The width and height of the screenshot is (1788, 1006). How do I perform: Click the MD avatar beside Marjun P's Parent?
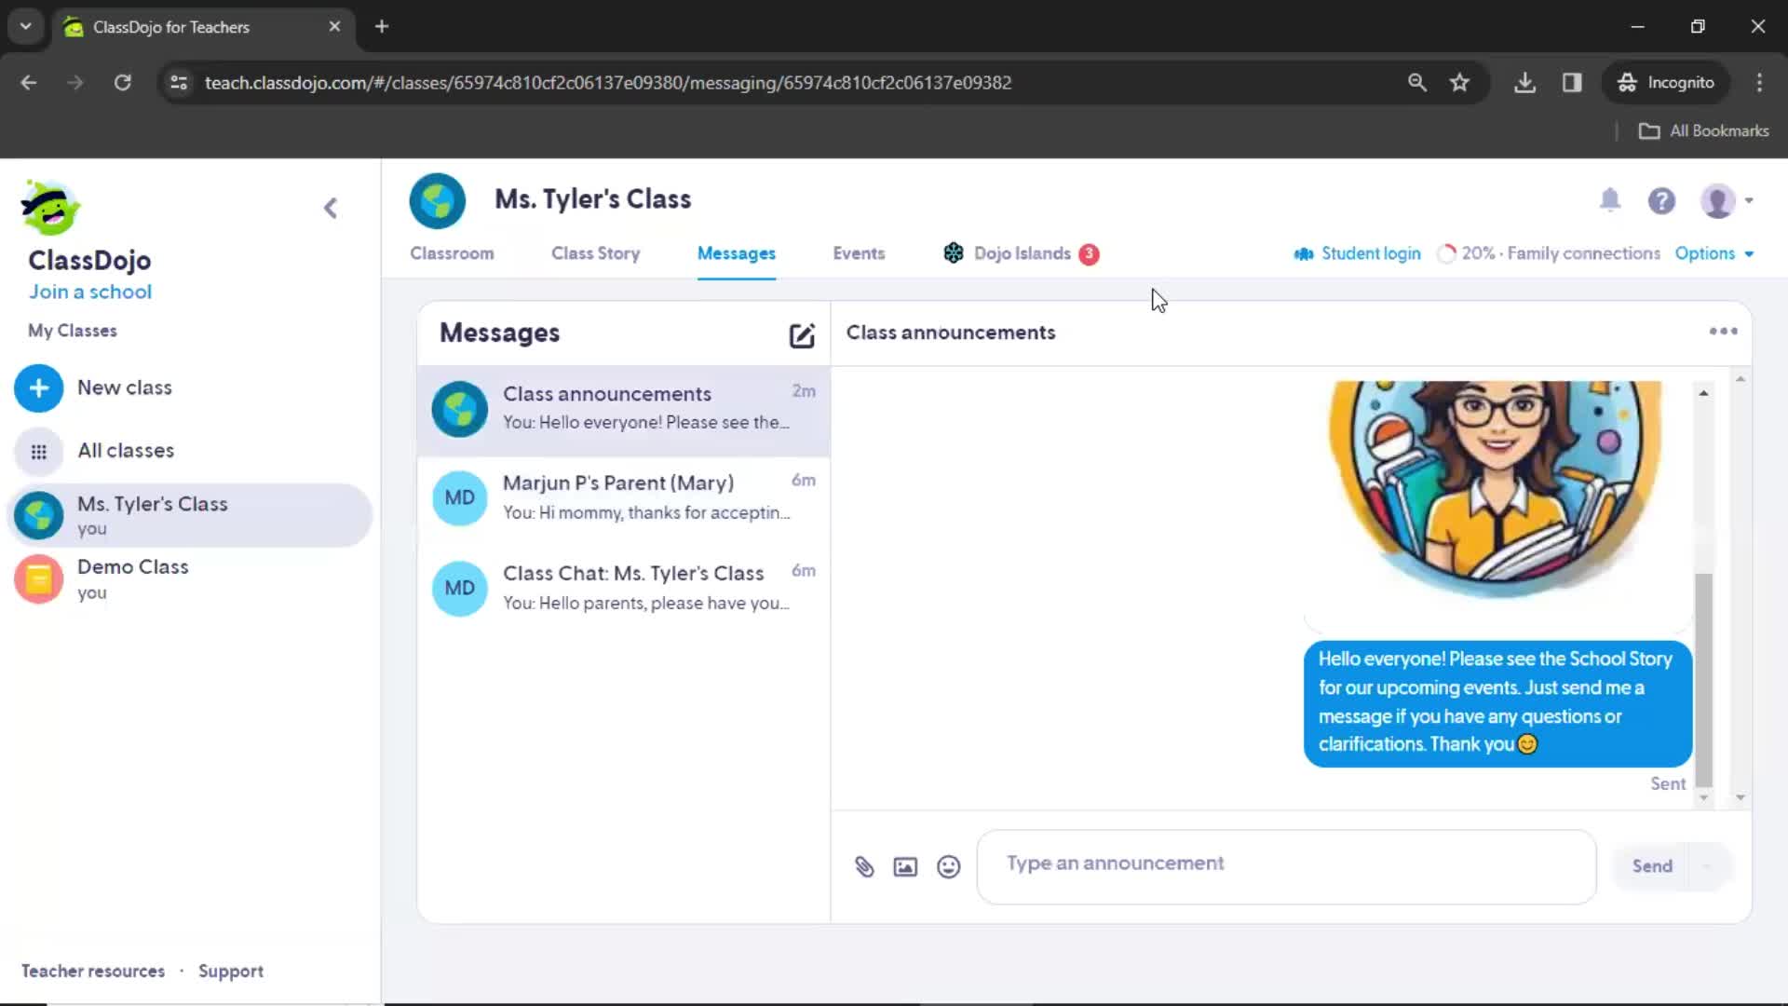[459, 497]
